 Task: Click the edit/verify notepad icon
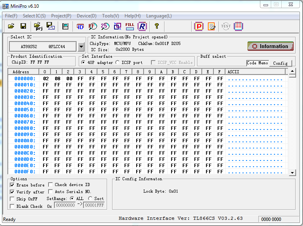[211, 26]
